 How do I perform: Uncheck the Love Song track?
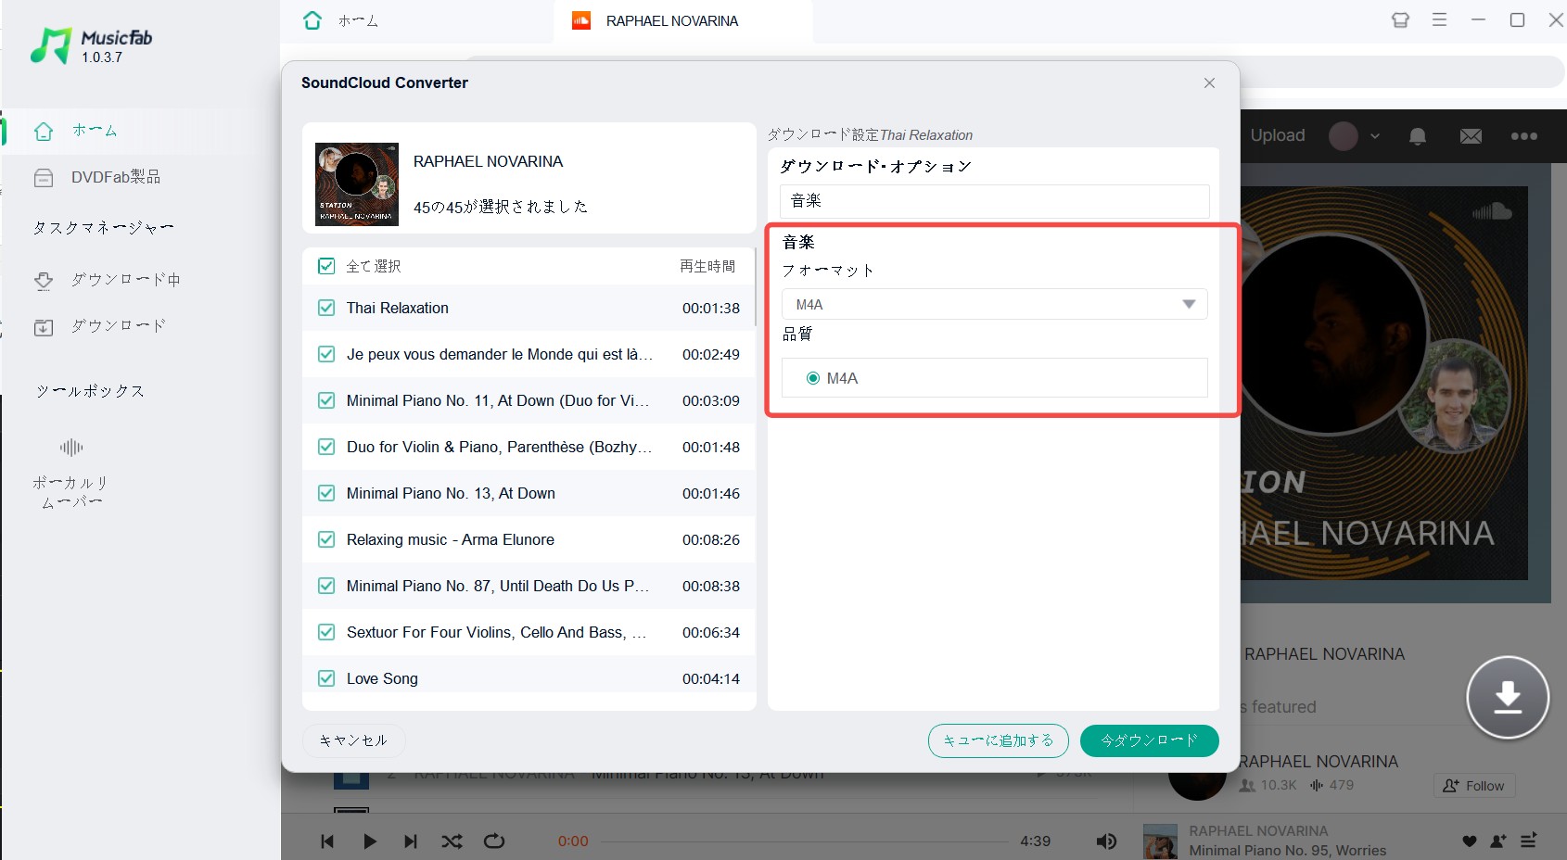pos(326,678)
